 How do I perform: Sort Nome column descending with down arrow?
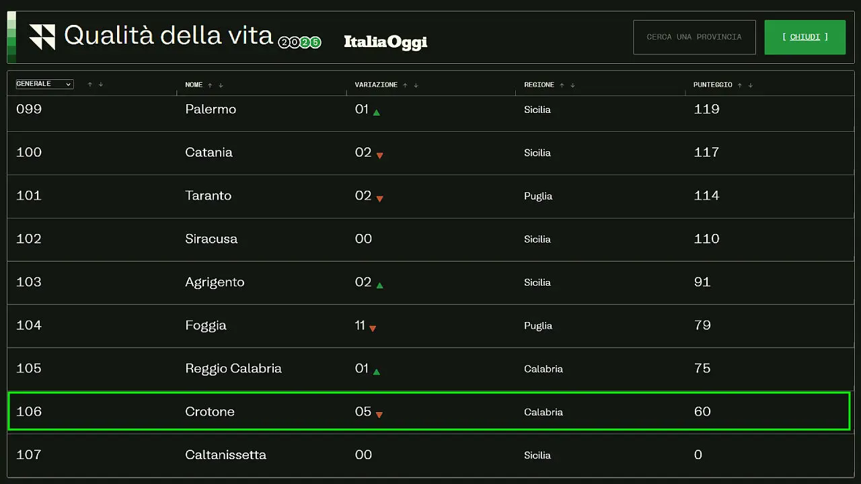click(x=221, y=85)
